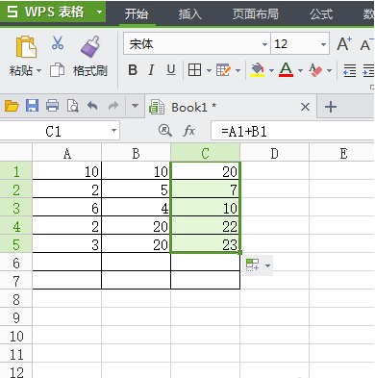Open the WPS application menu dropdown
Viewport: 375px width, 378px height.
[99, 13]
